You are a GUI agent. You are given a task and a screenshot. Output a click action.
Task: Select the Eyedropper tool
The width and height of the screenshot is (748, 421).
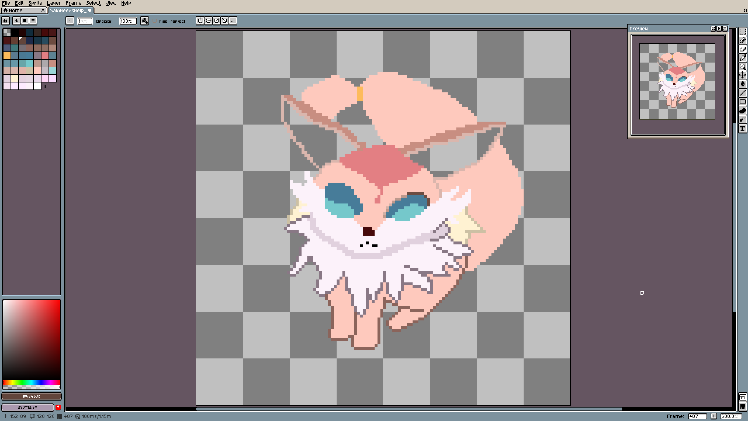[742, 58]
